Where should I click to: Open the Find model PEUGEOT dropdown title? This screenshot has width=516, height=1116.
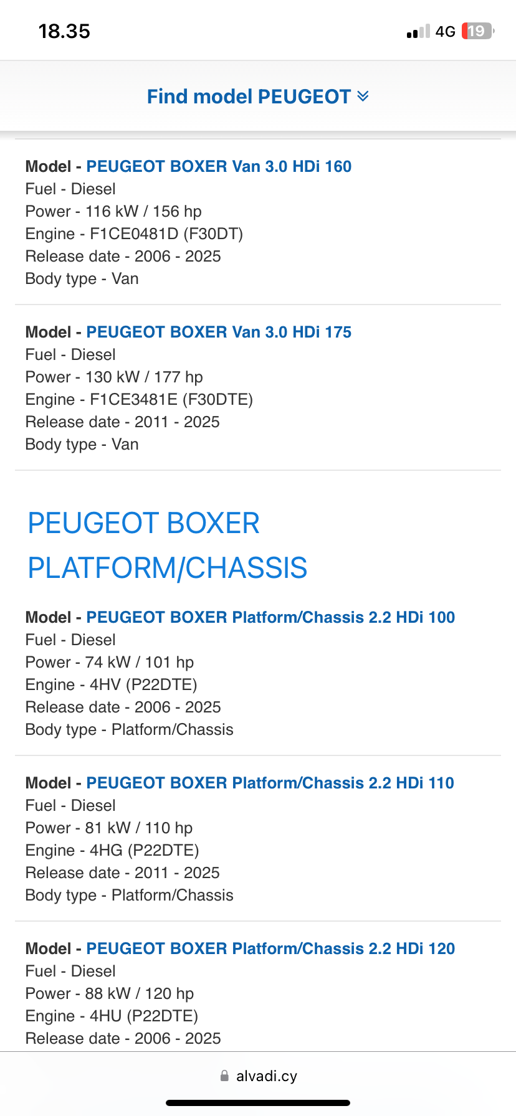click(249, 97)
